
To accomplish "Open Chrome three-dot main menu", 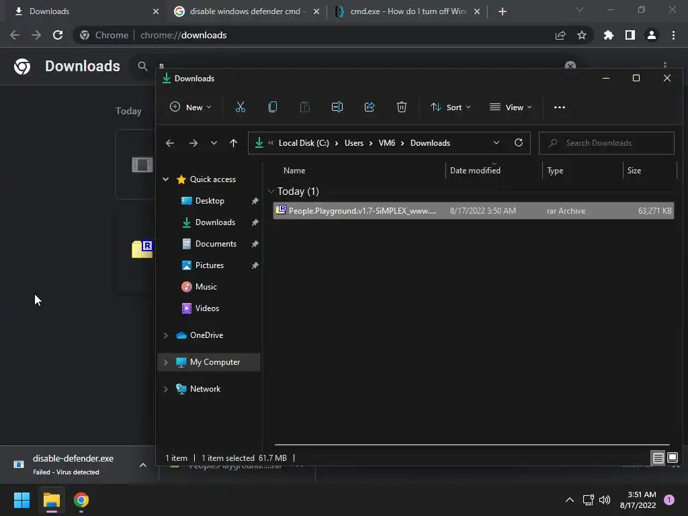I will coord(673,35).
